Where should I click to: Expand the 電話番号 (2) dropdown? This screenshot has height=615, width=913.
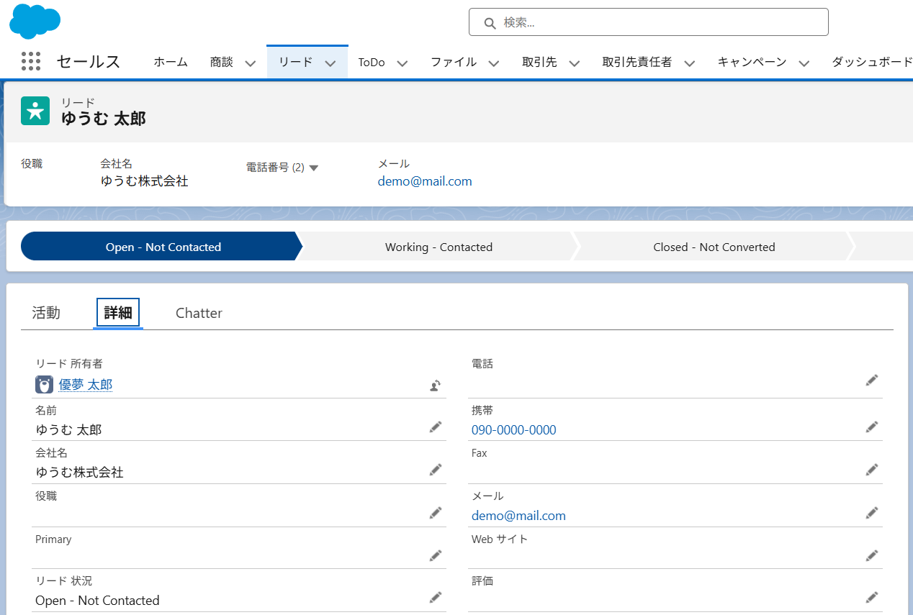(x=313, y=168)
